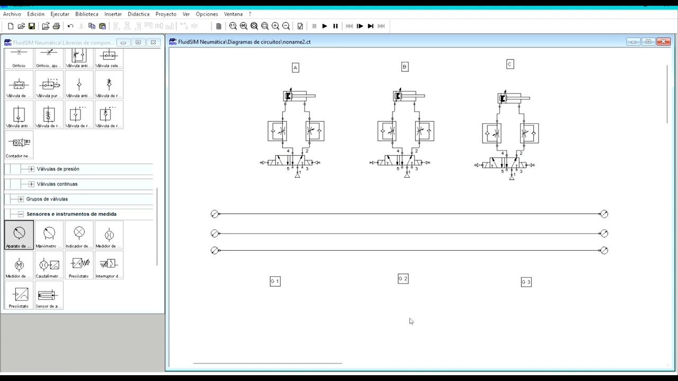The height and width of the screenshot is (381, 678).
Task: Toggle the grid table icon
Action: [219, 26]
